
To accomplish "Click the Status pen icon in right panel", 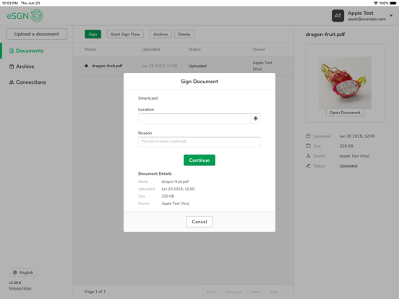I will (308, 166).
